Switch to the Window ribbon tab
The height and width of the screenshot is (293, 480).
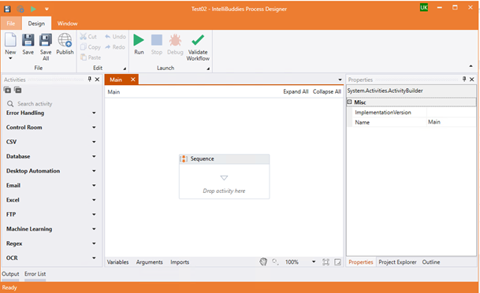67,24
